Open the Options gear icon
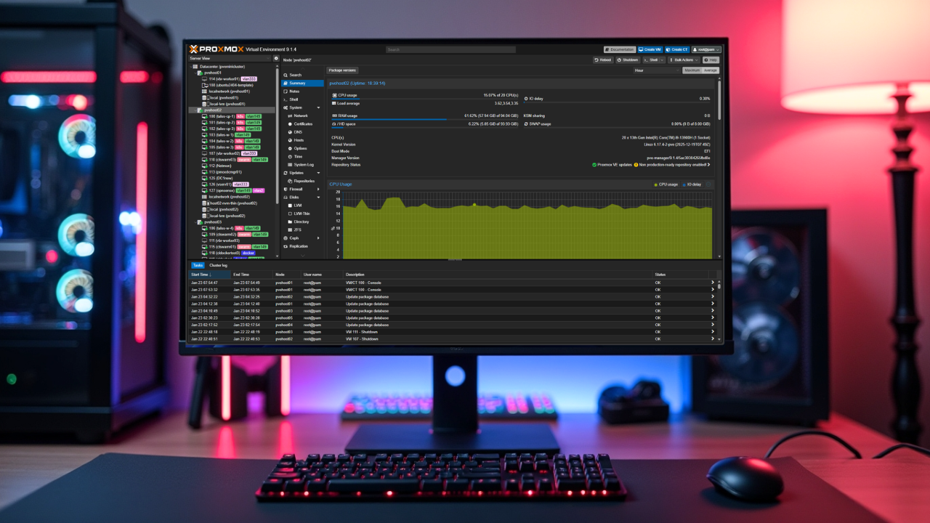This screenshot has height=523, width=930. [291, 148]
